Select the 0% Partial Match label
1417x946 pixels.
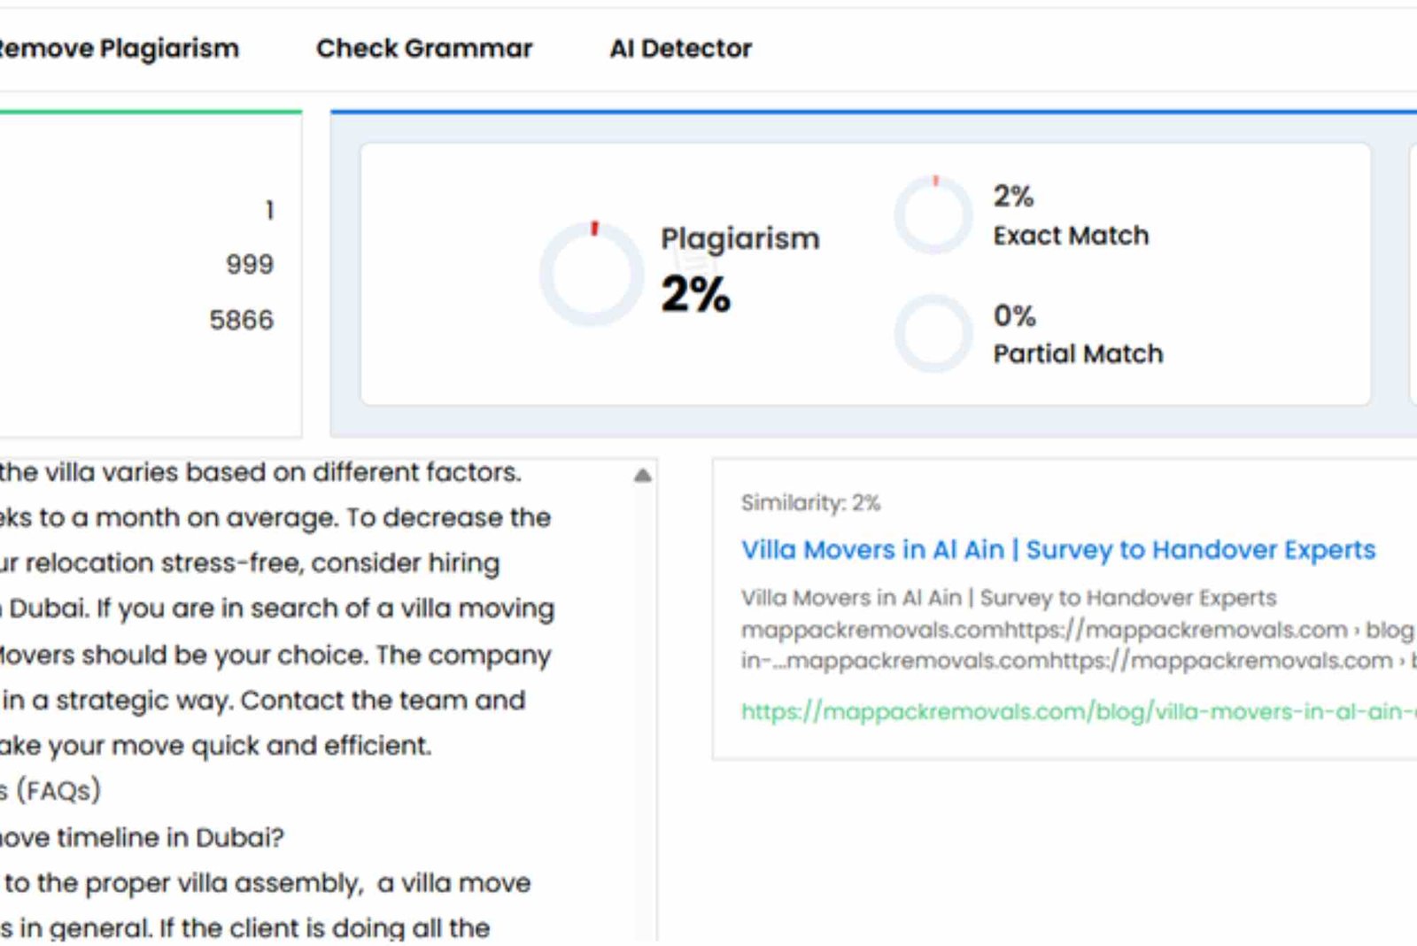1077,335
